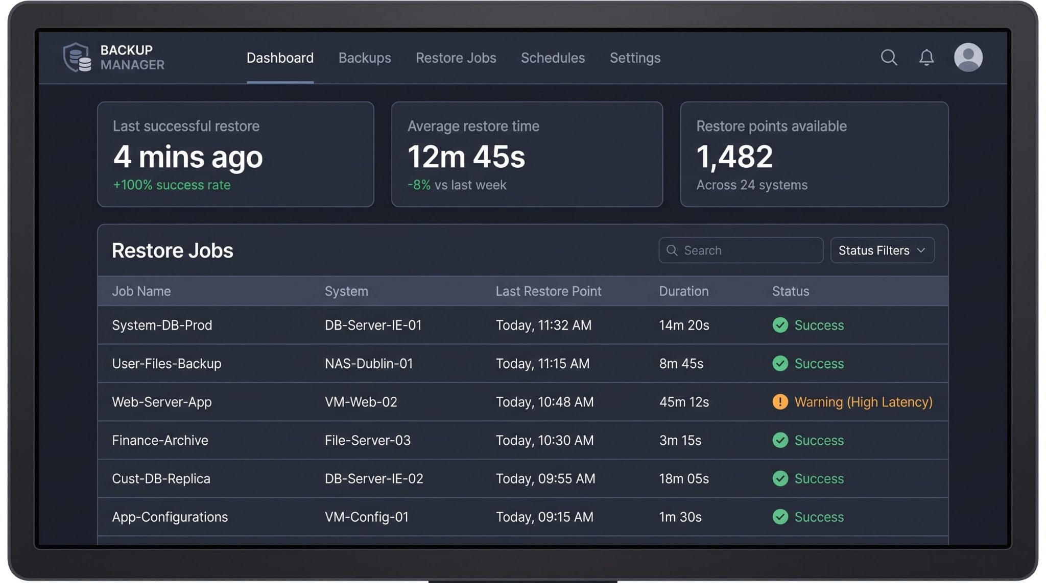This screenshot has width=1046, height=583.
Task: Sort by the Job Name column header
Action: 141,291
